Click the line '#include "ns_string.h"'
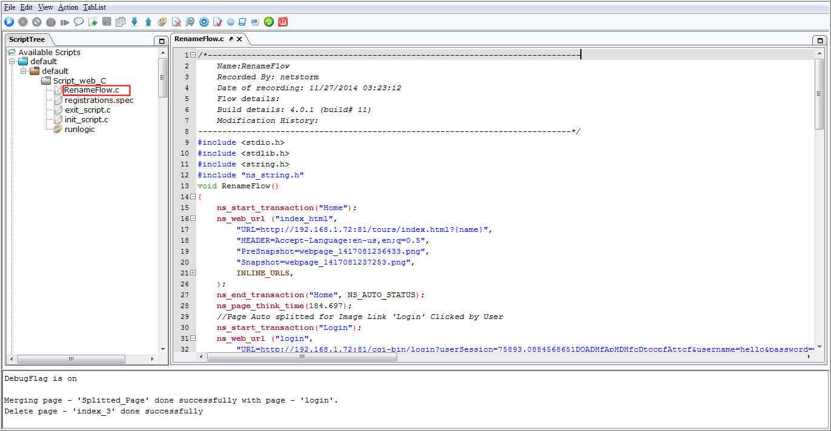The width and height of the screenshot is (831, 431). [x=250, y=175]
